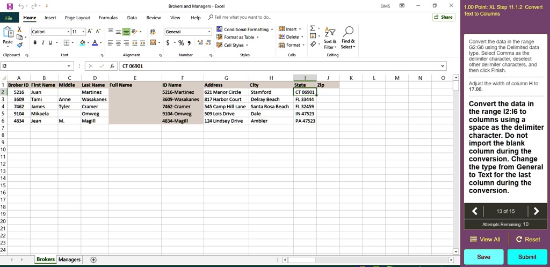
Task: Apply Percent Style format
Action: click(x=181, y=43)
